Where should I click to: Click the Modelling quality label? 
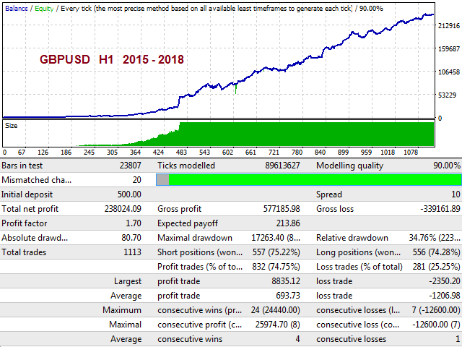[x=349, y=166]
